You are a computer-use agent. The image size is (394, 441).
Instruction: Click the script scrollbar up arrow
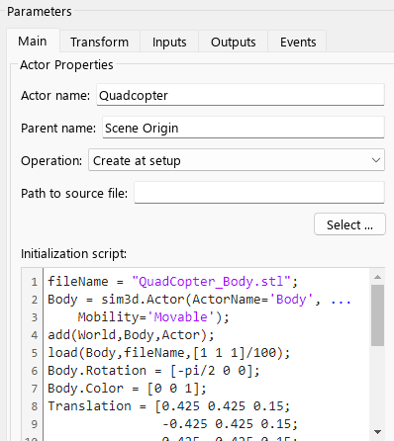point(377,277)
